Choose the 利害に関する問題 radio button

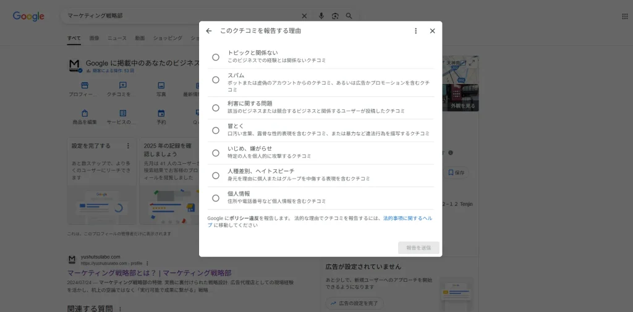tap(216, 108)
